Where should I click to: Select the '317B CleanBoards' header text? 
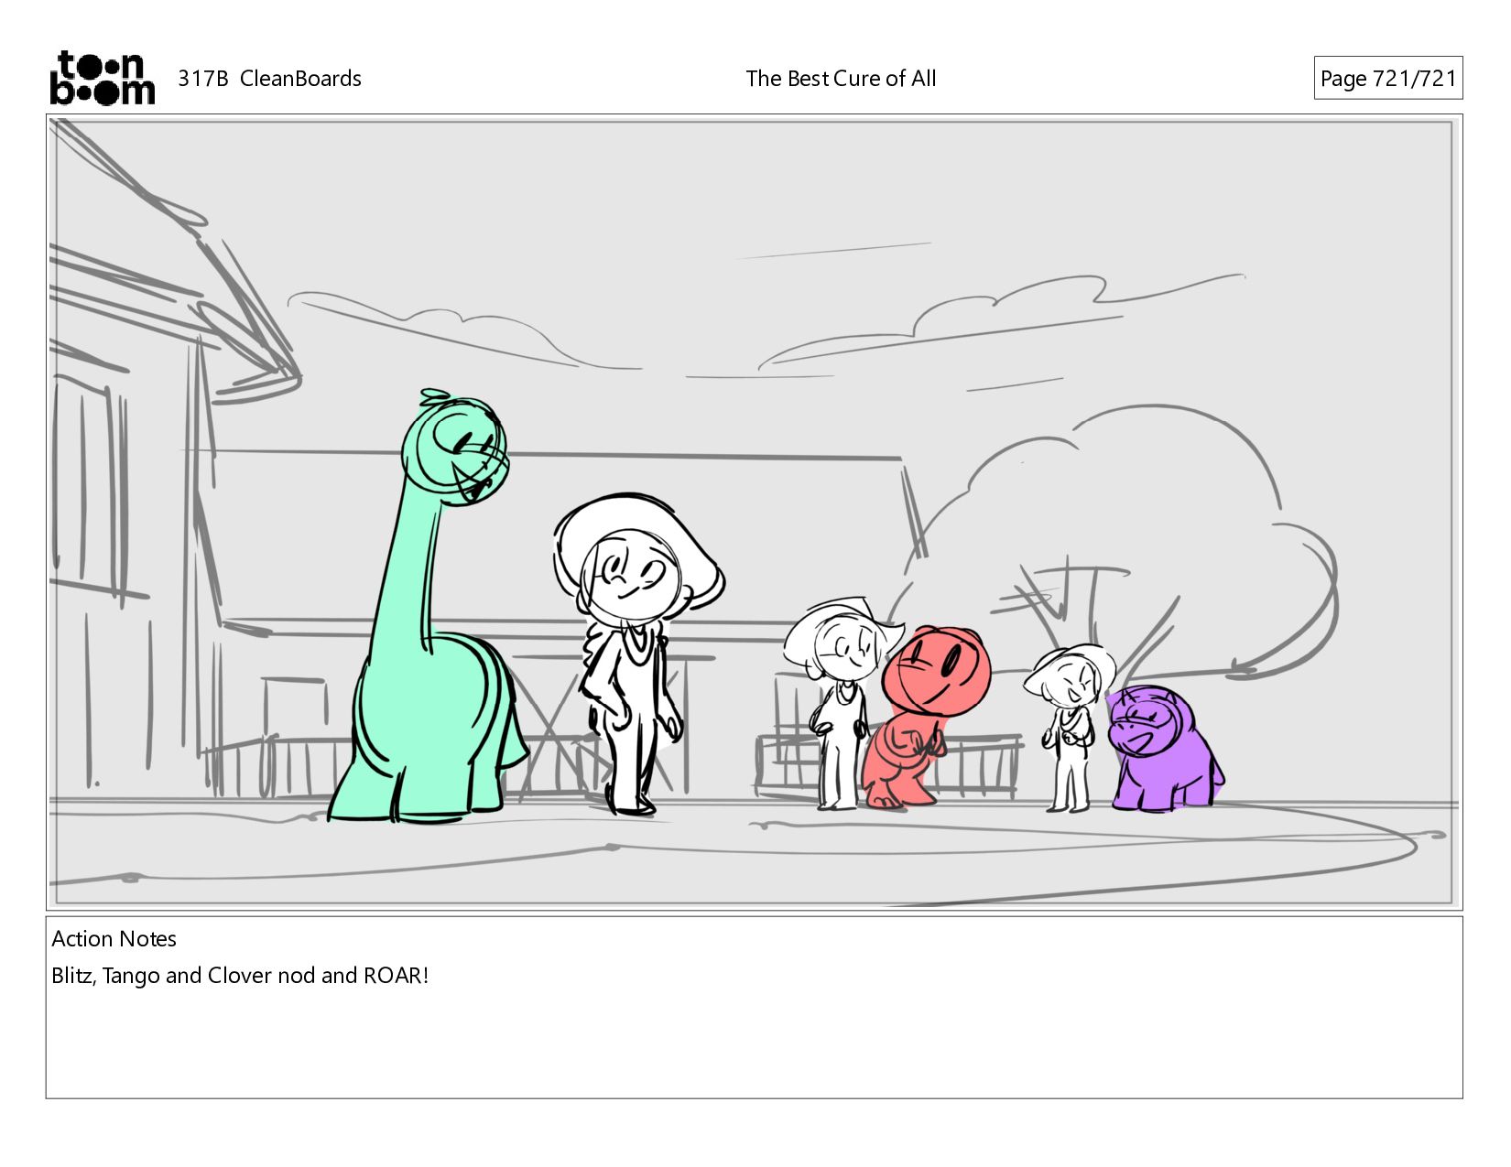pos(269,79)
